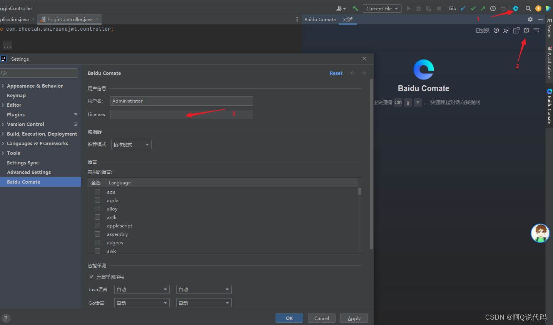Click the Reset link
The image size is (553, 325).
pyautogui.click(x=336, y=73)
